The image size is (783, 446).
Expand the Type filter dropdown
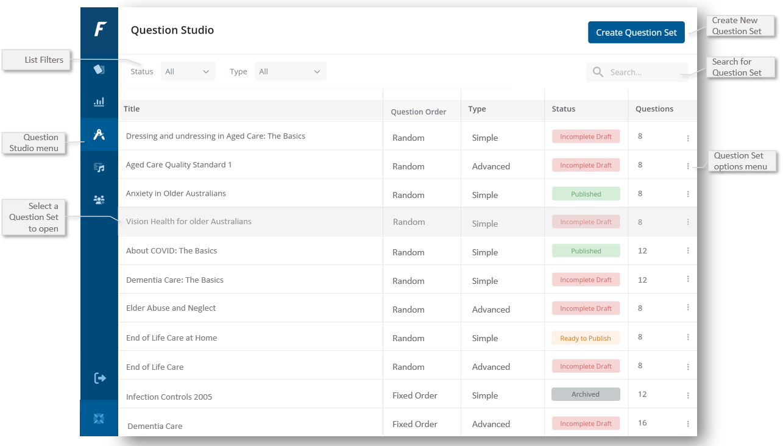click(290, 72)
